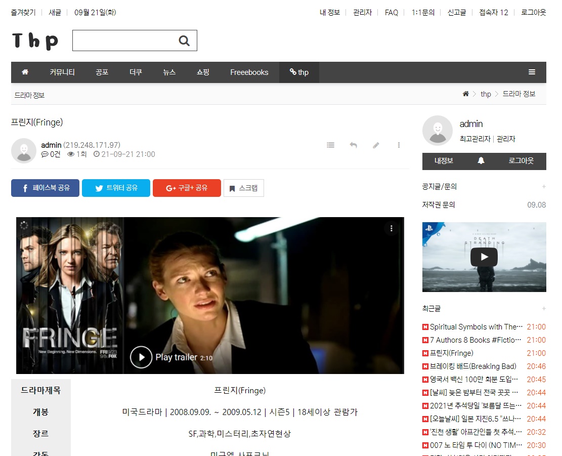Click into the site search field
Viewport: 562px width, 456px height.
coord(124,41)
